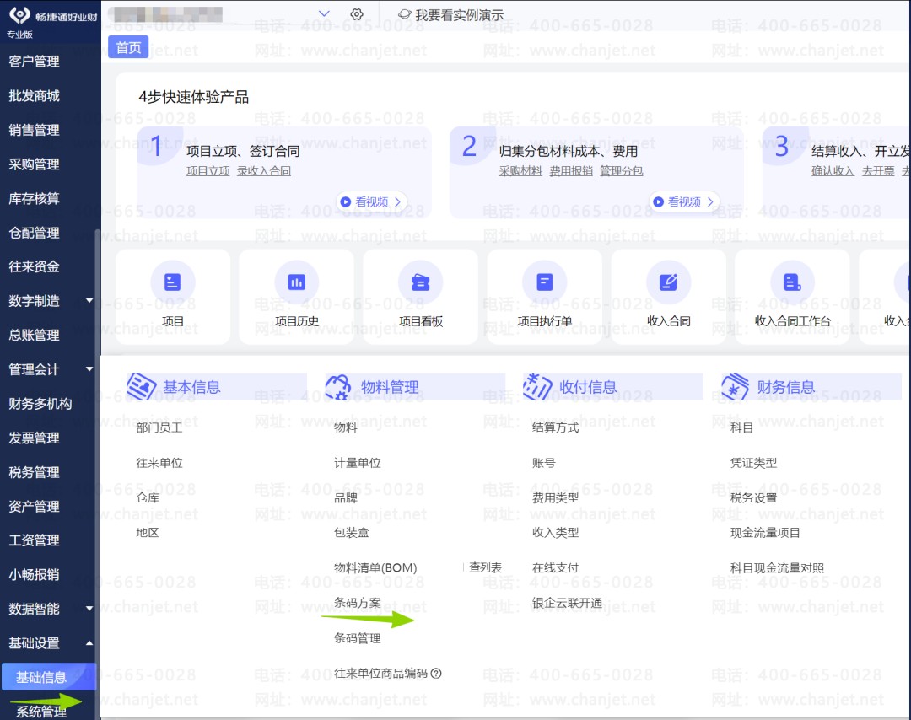Open 条码方案 under 物料管理

pos(358,603)
